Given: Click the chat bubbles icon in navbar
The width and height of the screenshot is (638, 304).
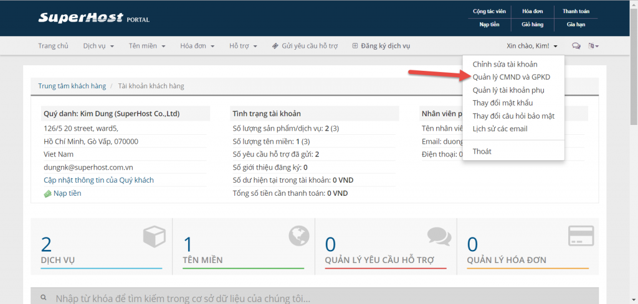Looking at the screenshot, I should (x=576, y=46).
